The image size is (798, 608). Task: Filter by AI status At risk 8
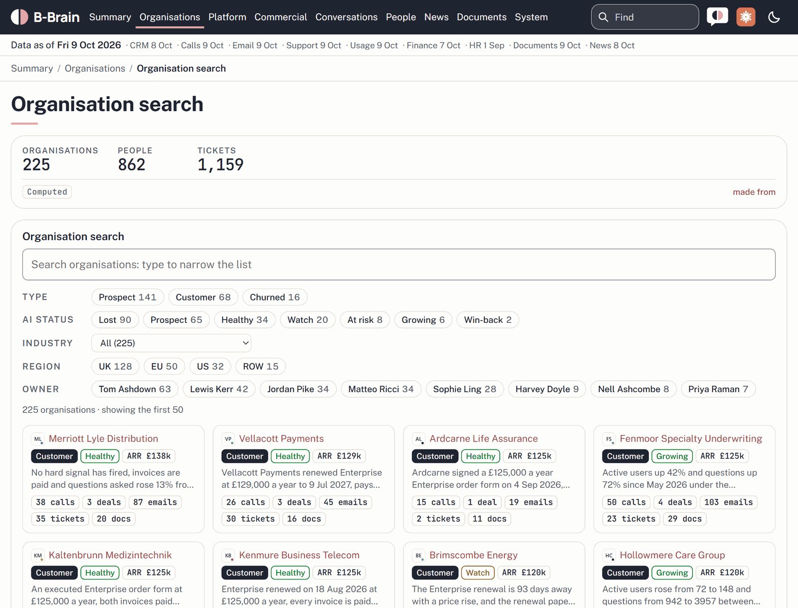coord(365,320)
